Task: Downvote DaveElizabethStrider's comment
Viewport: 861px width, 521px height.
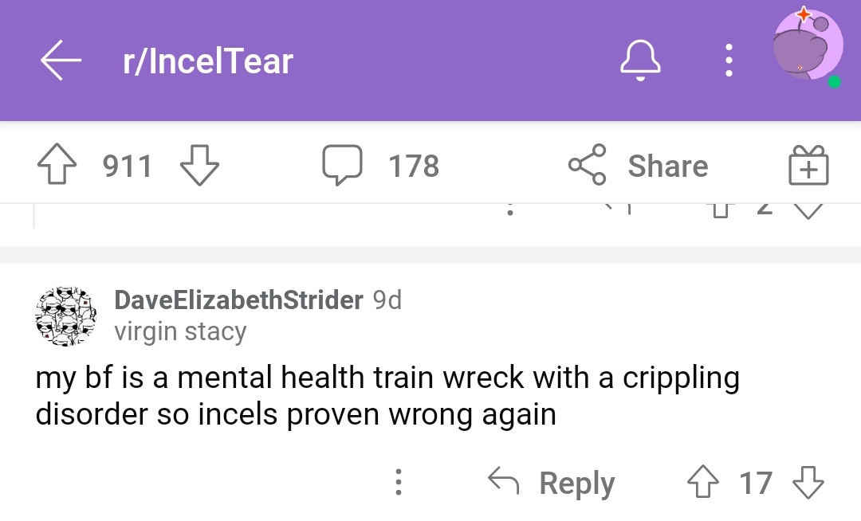Action: [x=808, y=483]
